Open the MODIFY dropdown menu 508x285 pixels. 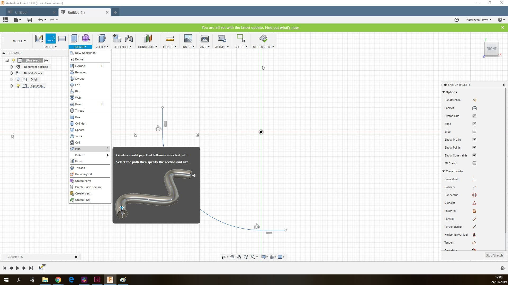click(x=102, y=47)
